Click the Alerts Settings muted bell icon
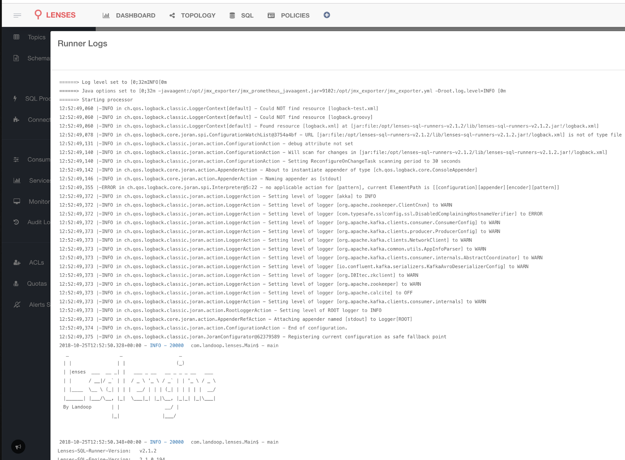Screen dimensions: 625x460 [17, 305]
